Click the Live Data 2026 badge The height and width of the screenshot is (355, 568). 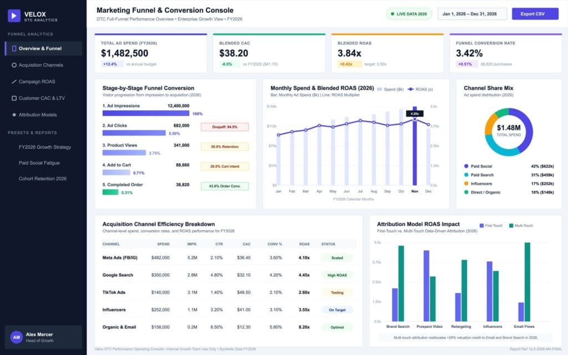pos(409,14)
